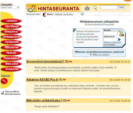Click the quote "Apaja sekä Nettijatkot"
The image size is (133, 113).
pos(47,107)
